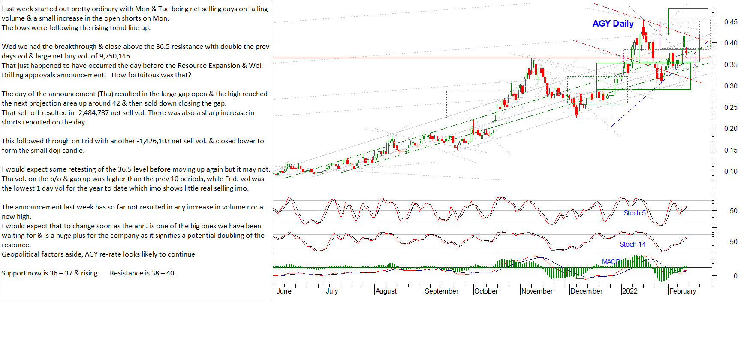
Task: Click the 0.45 price axis value
Action: click(x=731, y=22)
